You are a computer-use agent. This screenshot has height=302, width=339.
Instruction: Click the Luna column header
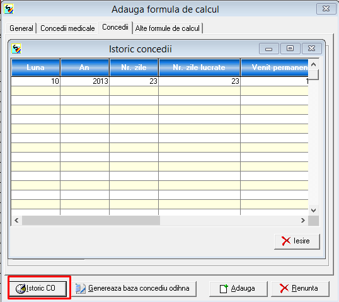pyautogui.click(x=35, y=67)
